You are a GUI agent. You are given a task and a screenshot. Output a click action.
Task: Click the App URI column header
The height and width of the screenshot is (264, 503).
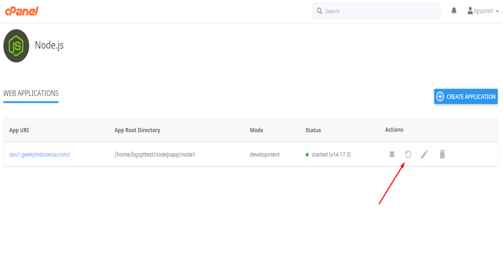pyautogui.click(x=19, y=130)
